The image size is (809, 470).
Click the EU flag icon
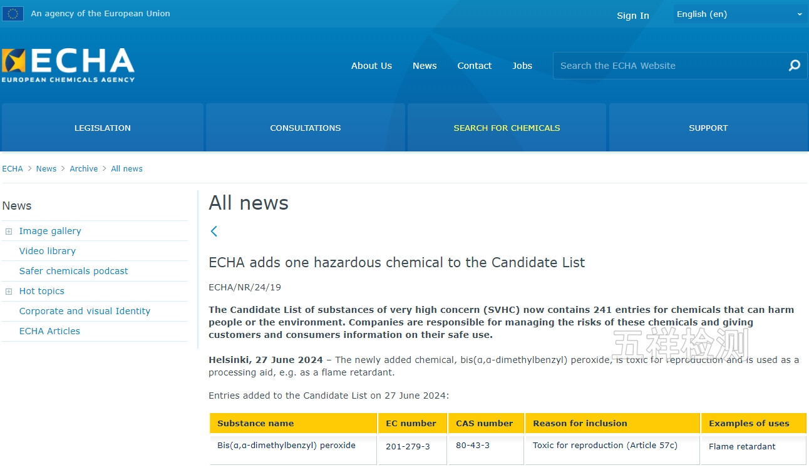pos(13,14)
